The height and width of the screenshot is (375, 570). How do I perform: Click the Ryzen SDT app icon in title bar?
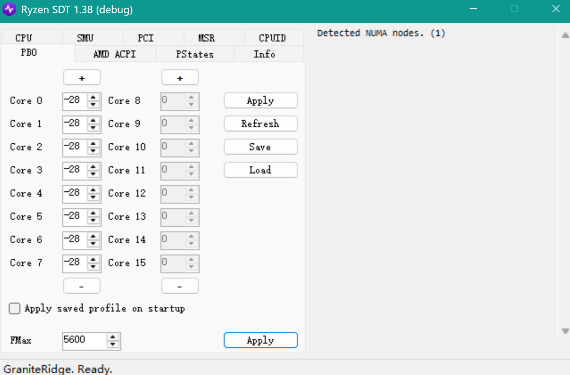pos(9,9)
